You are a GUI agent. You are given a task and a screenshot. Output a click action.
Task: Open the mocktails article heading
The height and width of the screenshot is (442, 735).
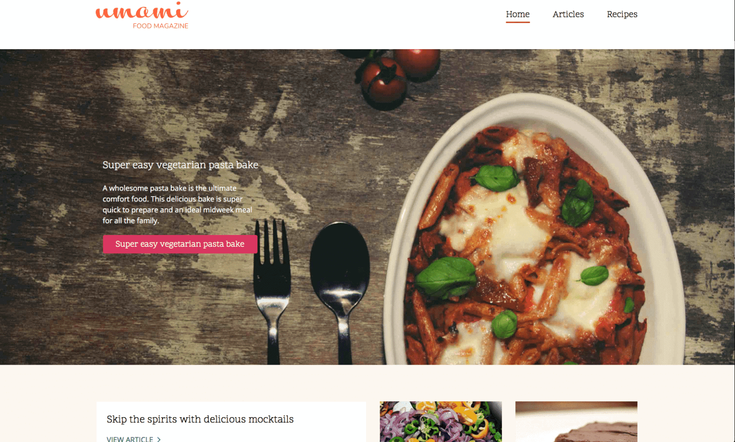tap(200, 419)
